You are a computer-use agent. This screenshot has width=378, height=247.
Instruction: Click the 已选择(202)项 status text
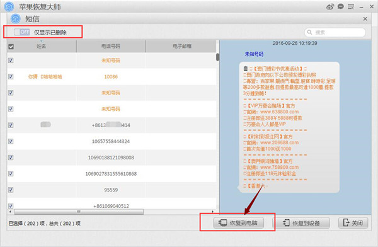tap(26, 224)
